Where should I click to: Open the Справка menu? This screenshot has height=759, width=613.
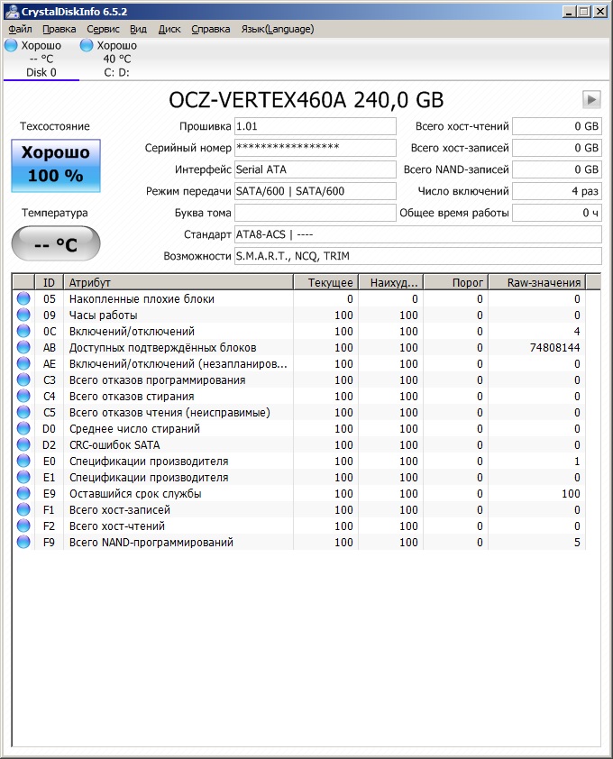click(x=211, y=29)
